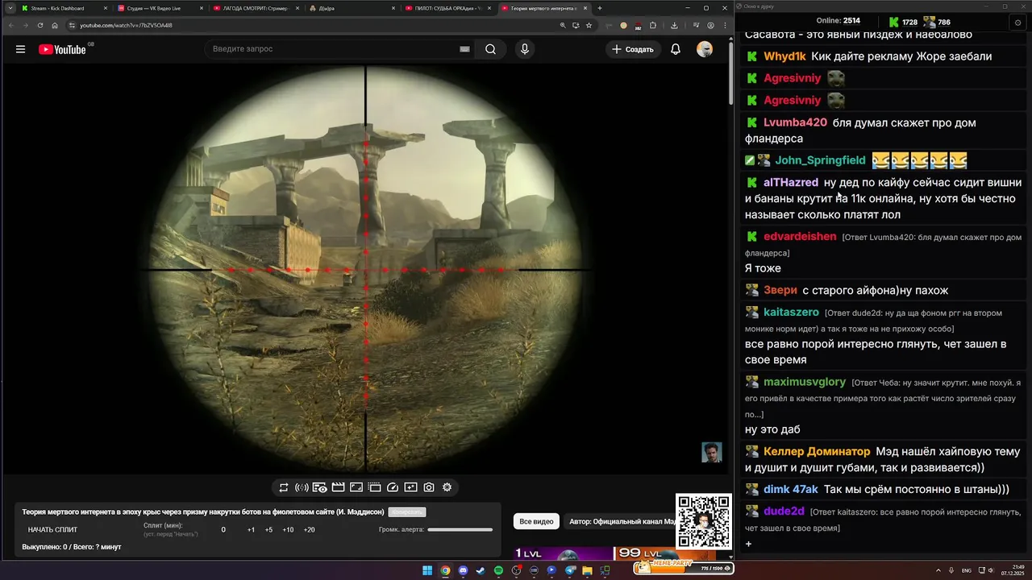Open a new Chrome tab

[599, 8]
